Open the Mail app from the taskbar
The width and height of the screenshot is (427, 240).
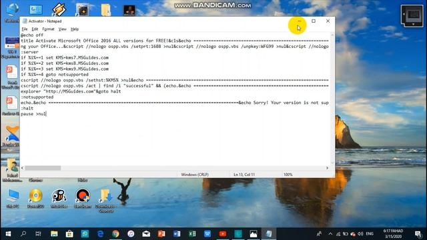[x=146, y=234]
